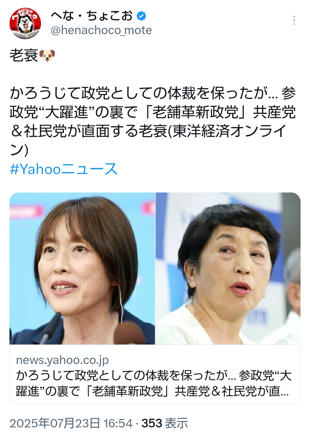310x434 pixels.
Task: Open the husky dog profile avatar
Action: [25, 23]
